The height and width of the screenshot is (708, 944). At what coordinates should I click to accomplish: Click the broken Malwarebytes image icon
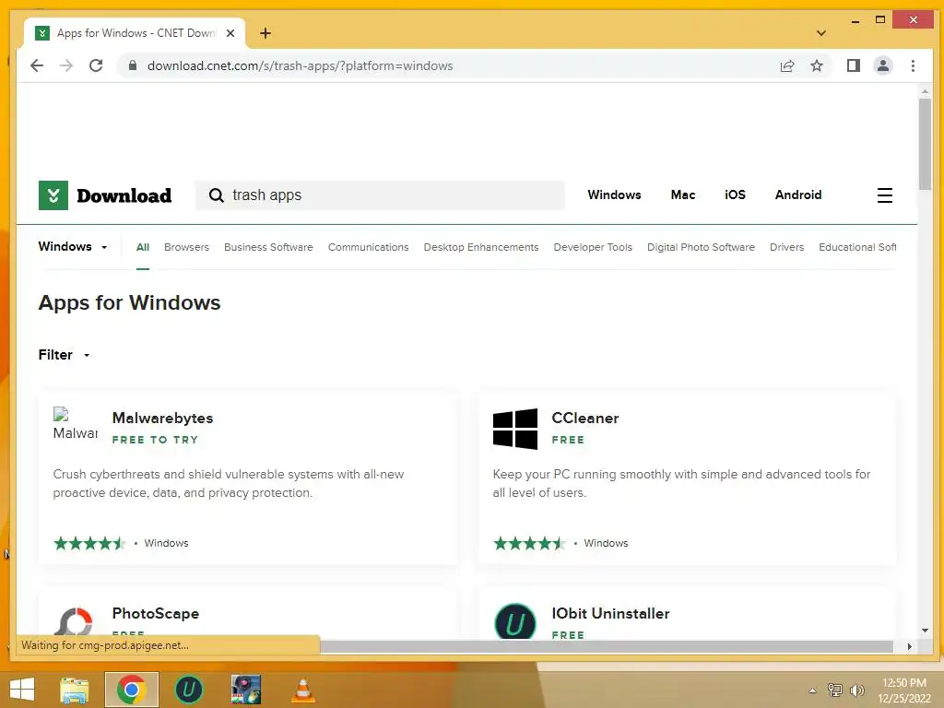(75, 424)
